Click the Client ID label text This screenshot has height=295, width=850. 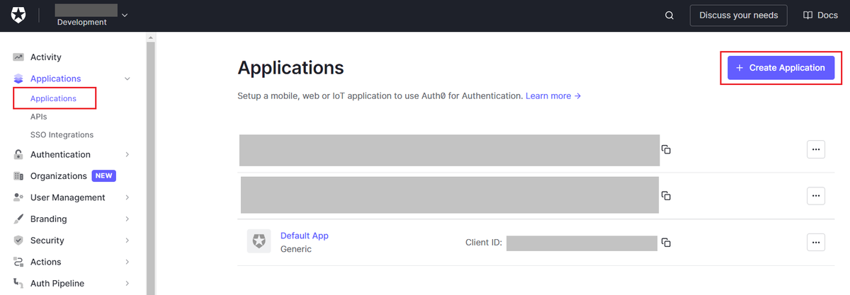click(484, 243)
